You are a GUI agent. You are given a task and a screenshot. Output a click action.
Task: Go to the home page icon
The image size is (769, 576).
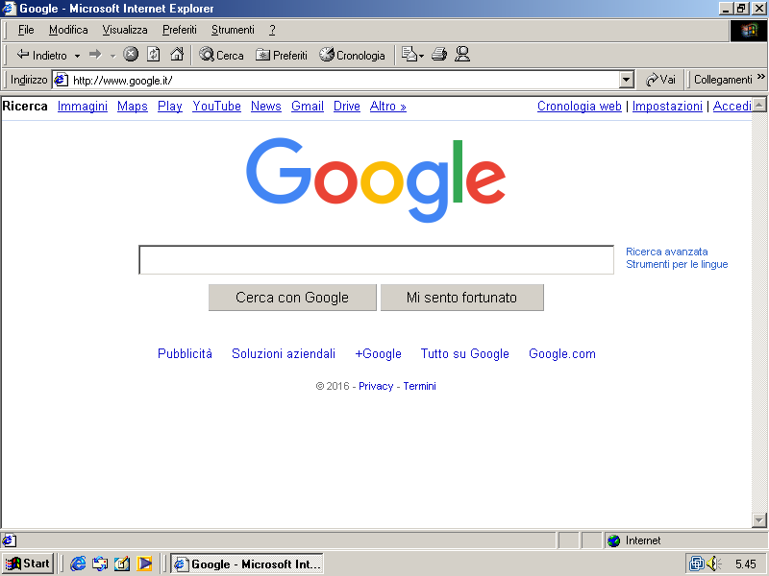(177, 55)
